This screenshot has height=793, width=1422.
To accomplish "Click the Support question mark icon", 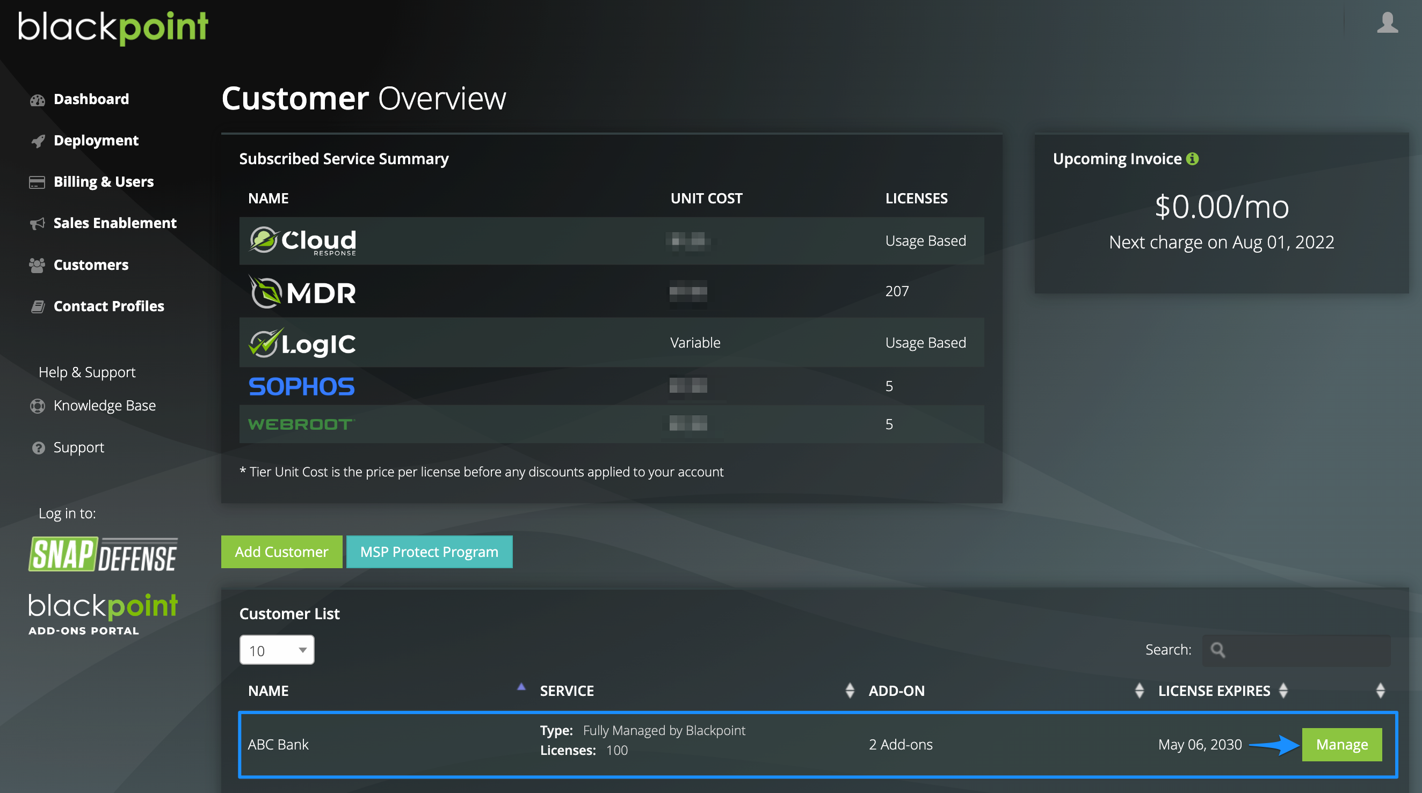I will pos(38,448).
